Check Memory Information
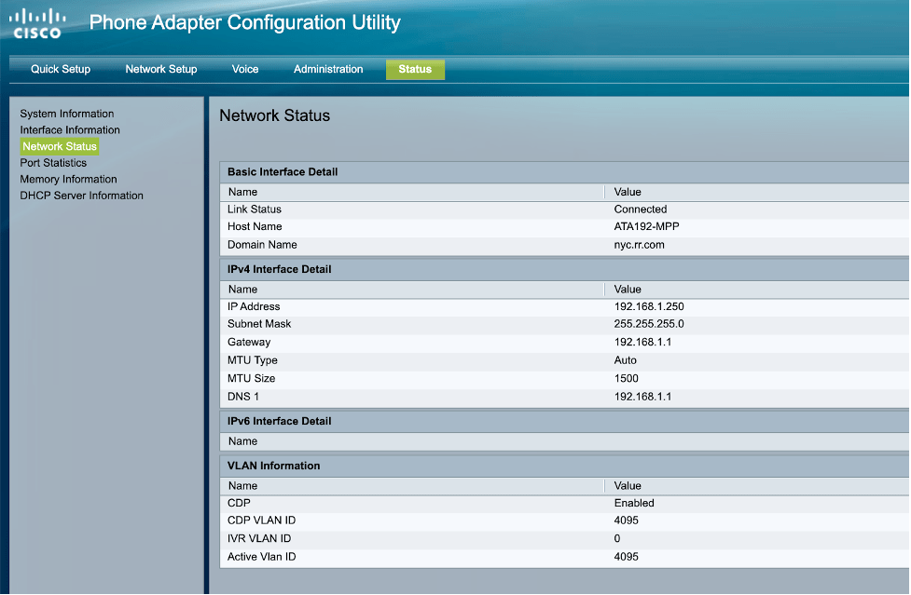Image resolution: width=911 pixels, height=595 pixels. click(x=69, y=179)
